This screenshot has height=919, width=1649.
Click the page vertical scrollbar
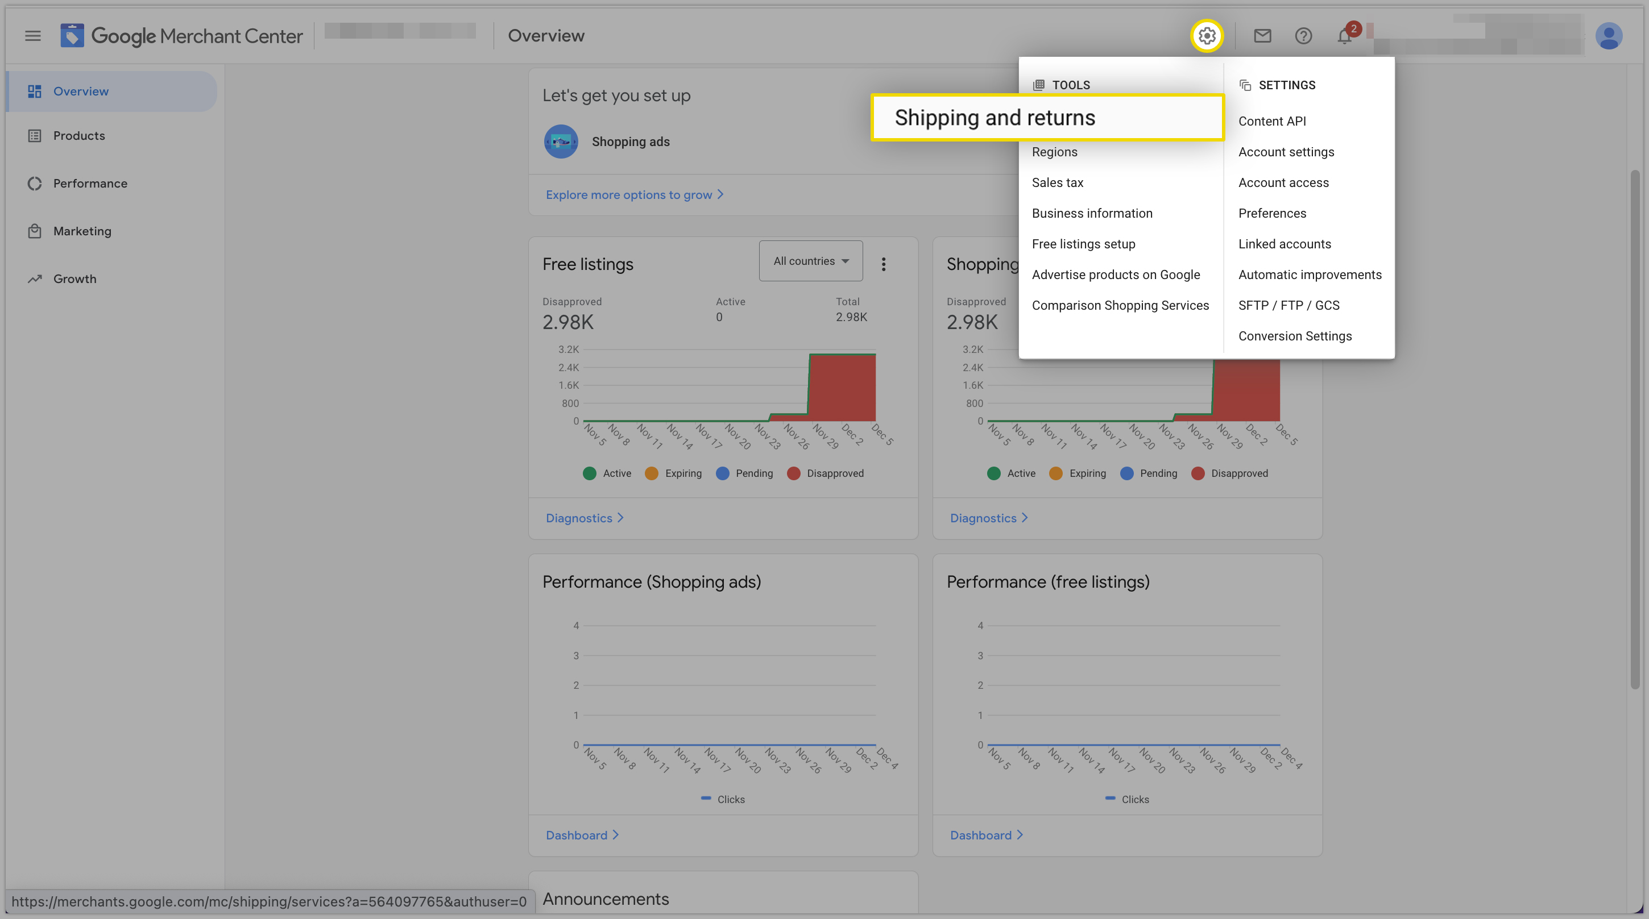click(1634, 429)
